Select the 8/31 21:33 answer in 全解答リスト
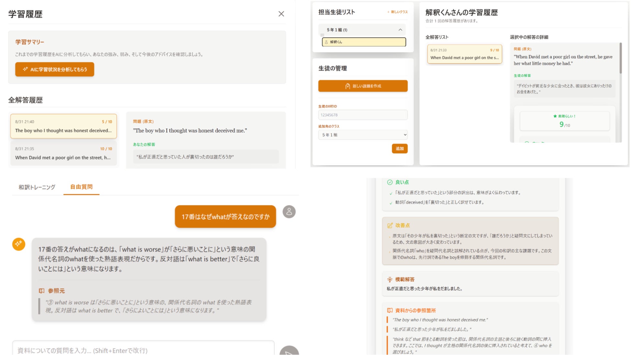The height and width of the screenshot is (355, 631). click(x=464, y=54)
